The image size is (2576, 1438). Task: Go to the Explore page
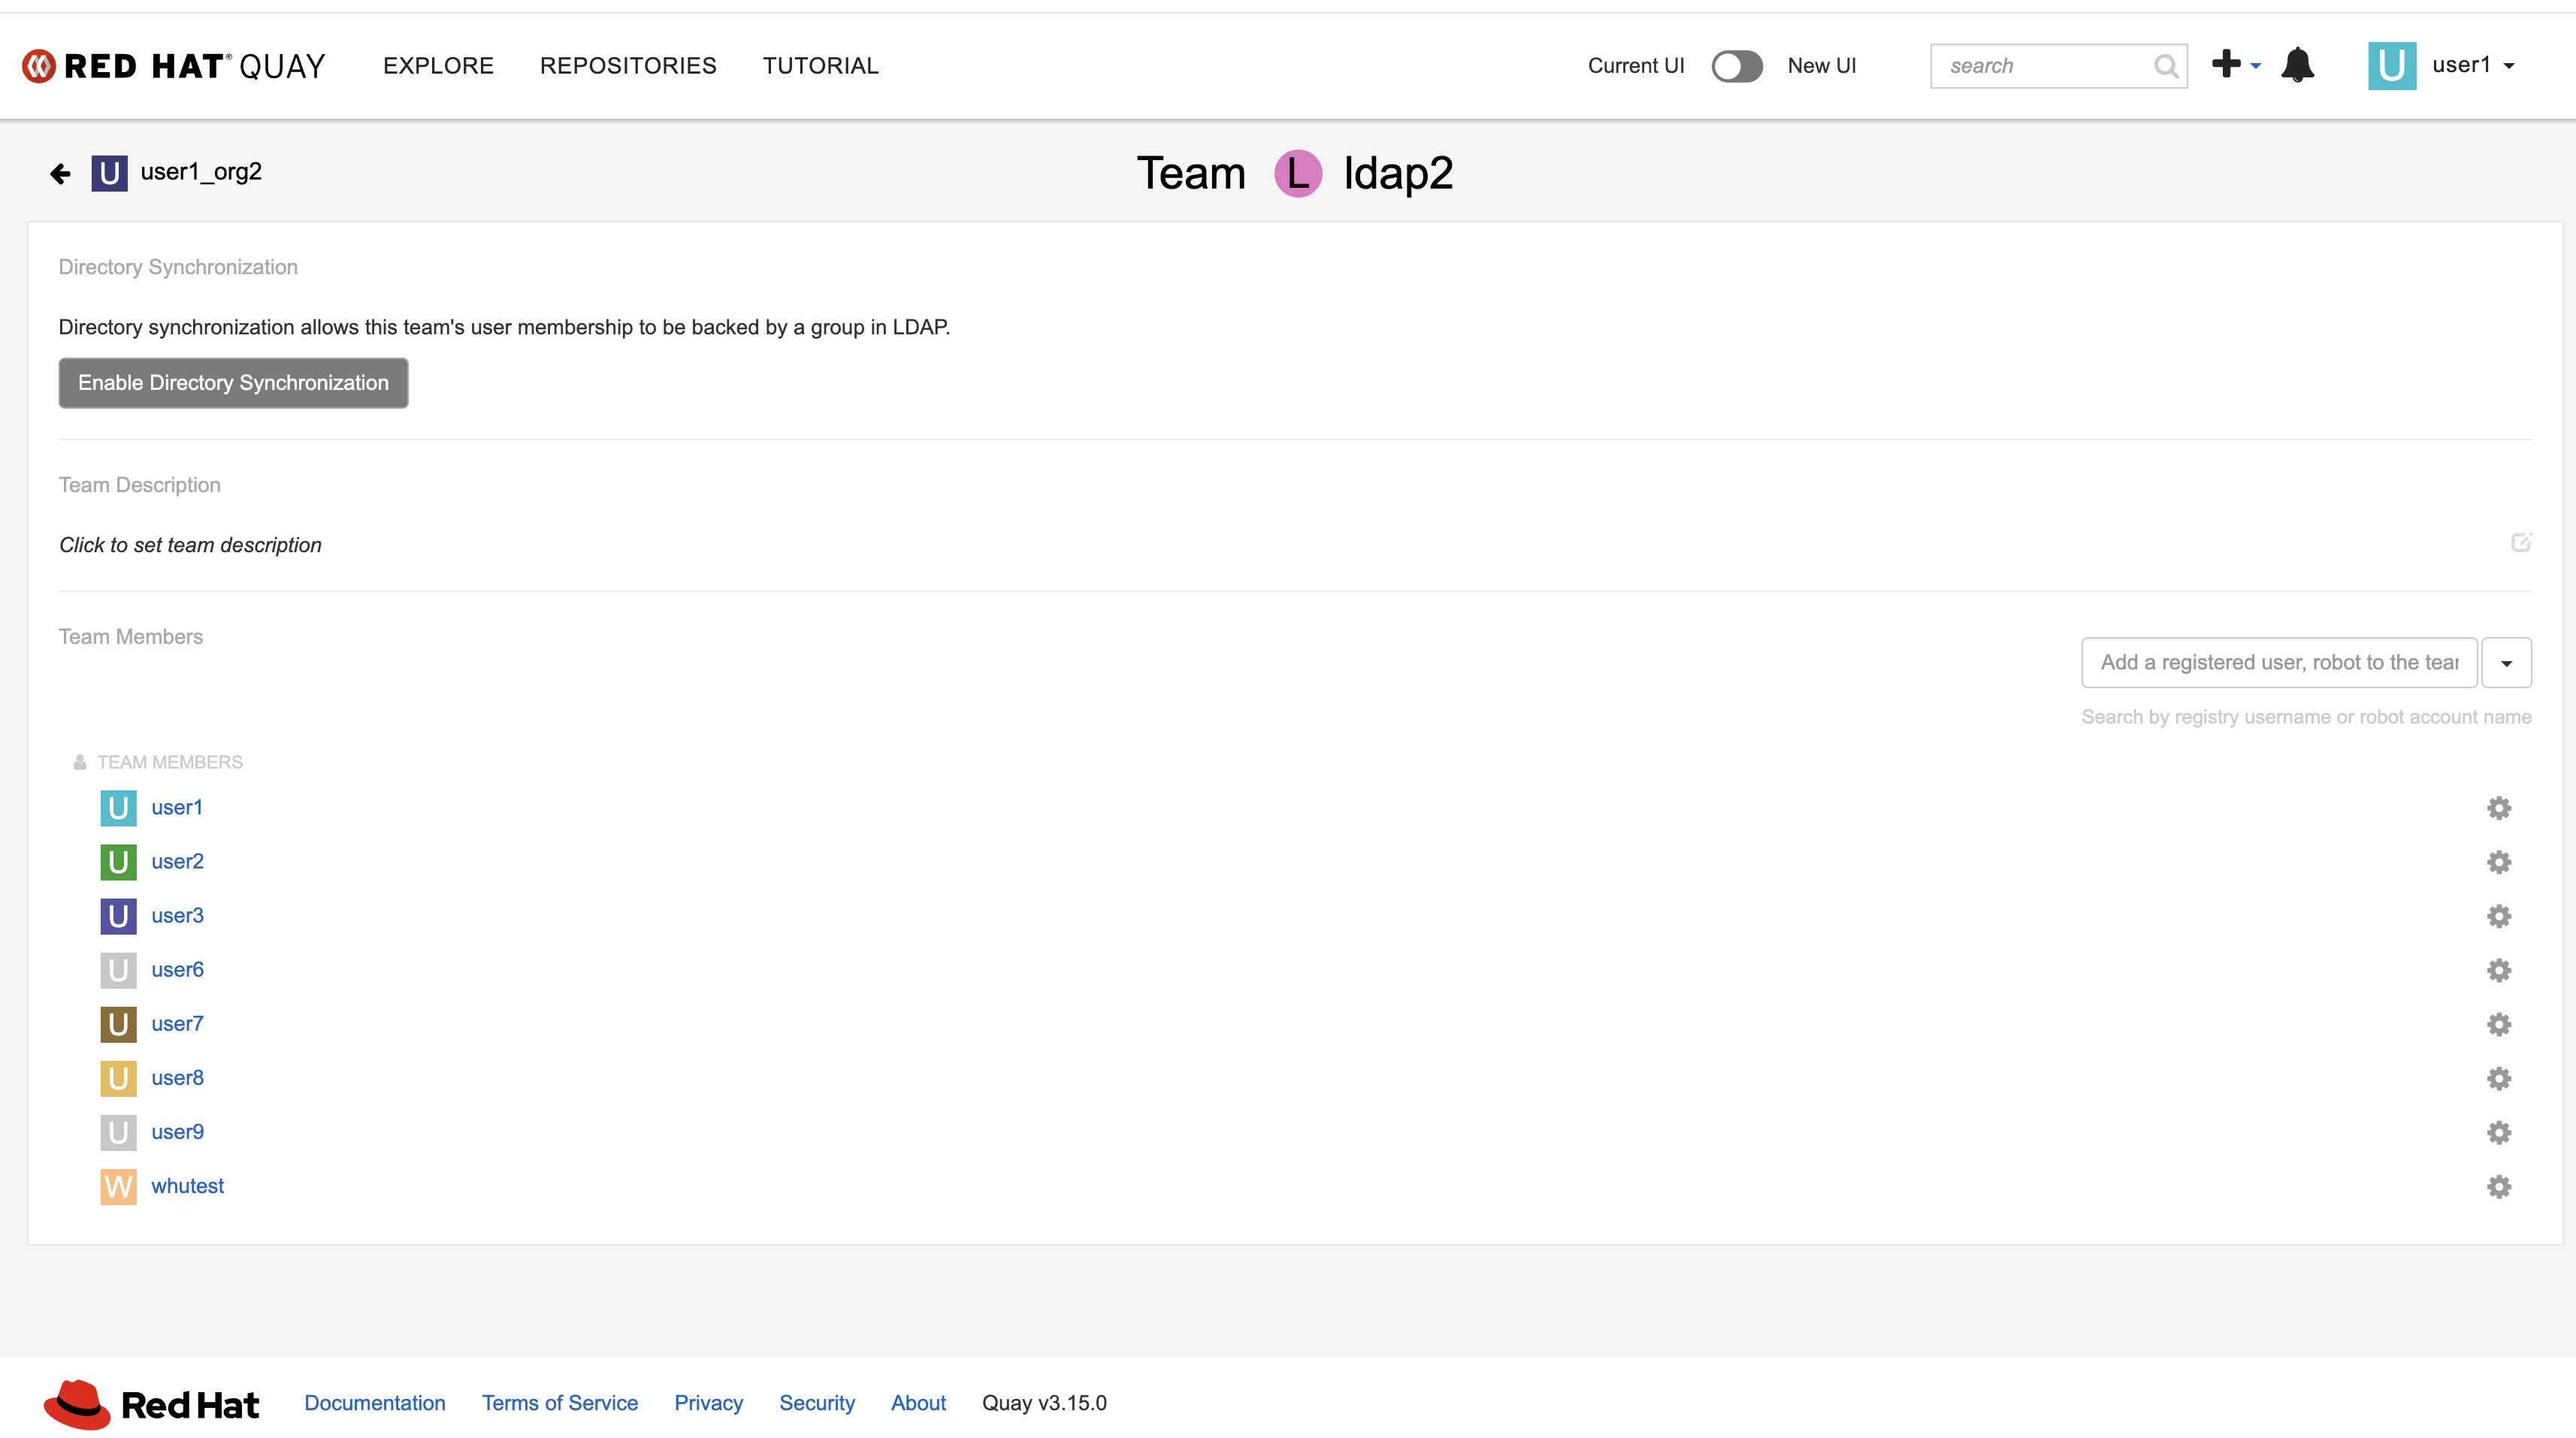coord(438,66)
